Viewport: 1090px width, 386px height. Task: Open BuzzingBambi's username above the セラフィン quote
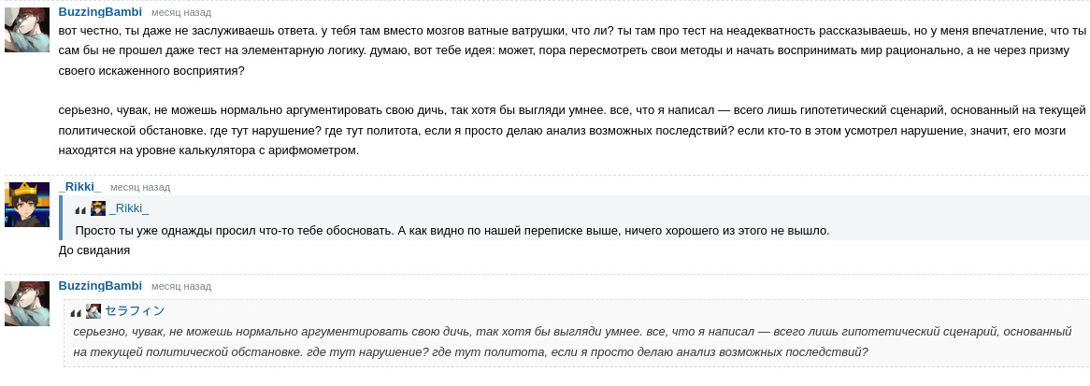click(x=100, y=285)
